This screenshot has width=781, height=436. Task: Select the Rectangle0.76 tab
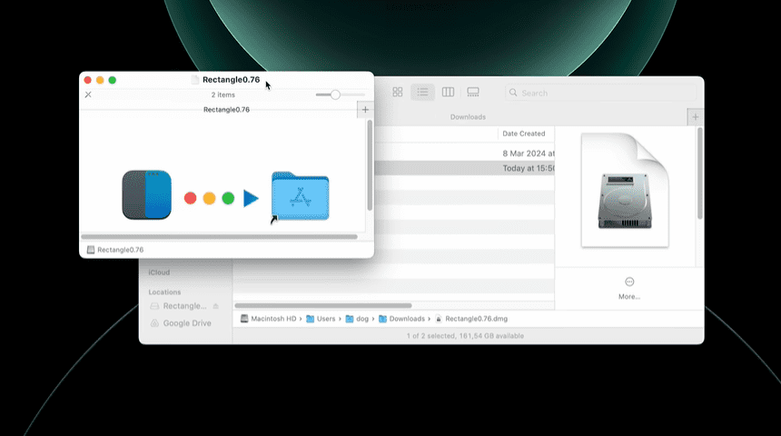[x=226, y=110]
